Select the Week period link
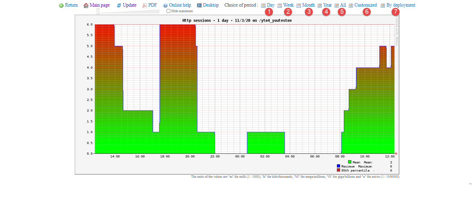 pyautogui.click(x=288, y=5)
